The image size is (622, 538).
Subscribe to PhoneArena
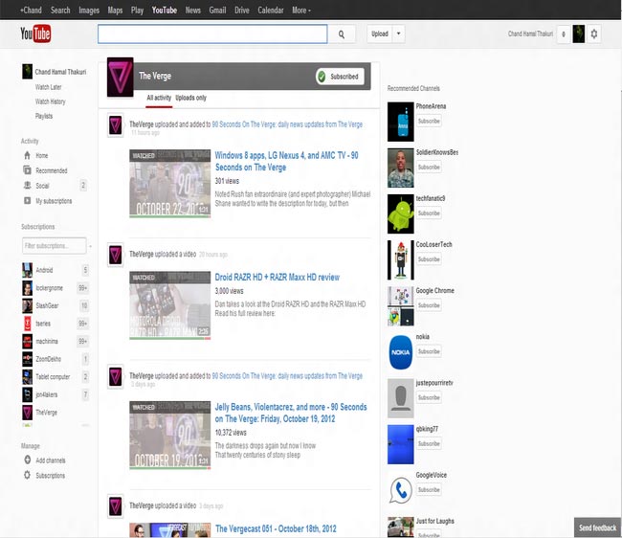(429, 121)
